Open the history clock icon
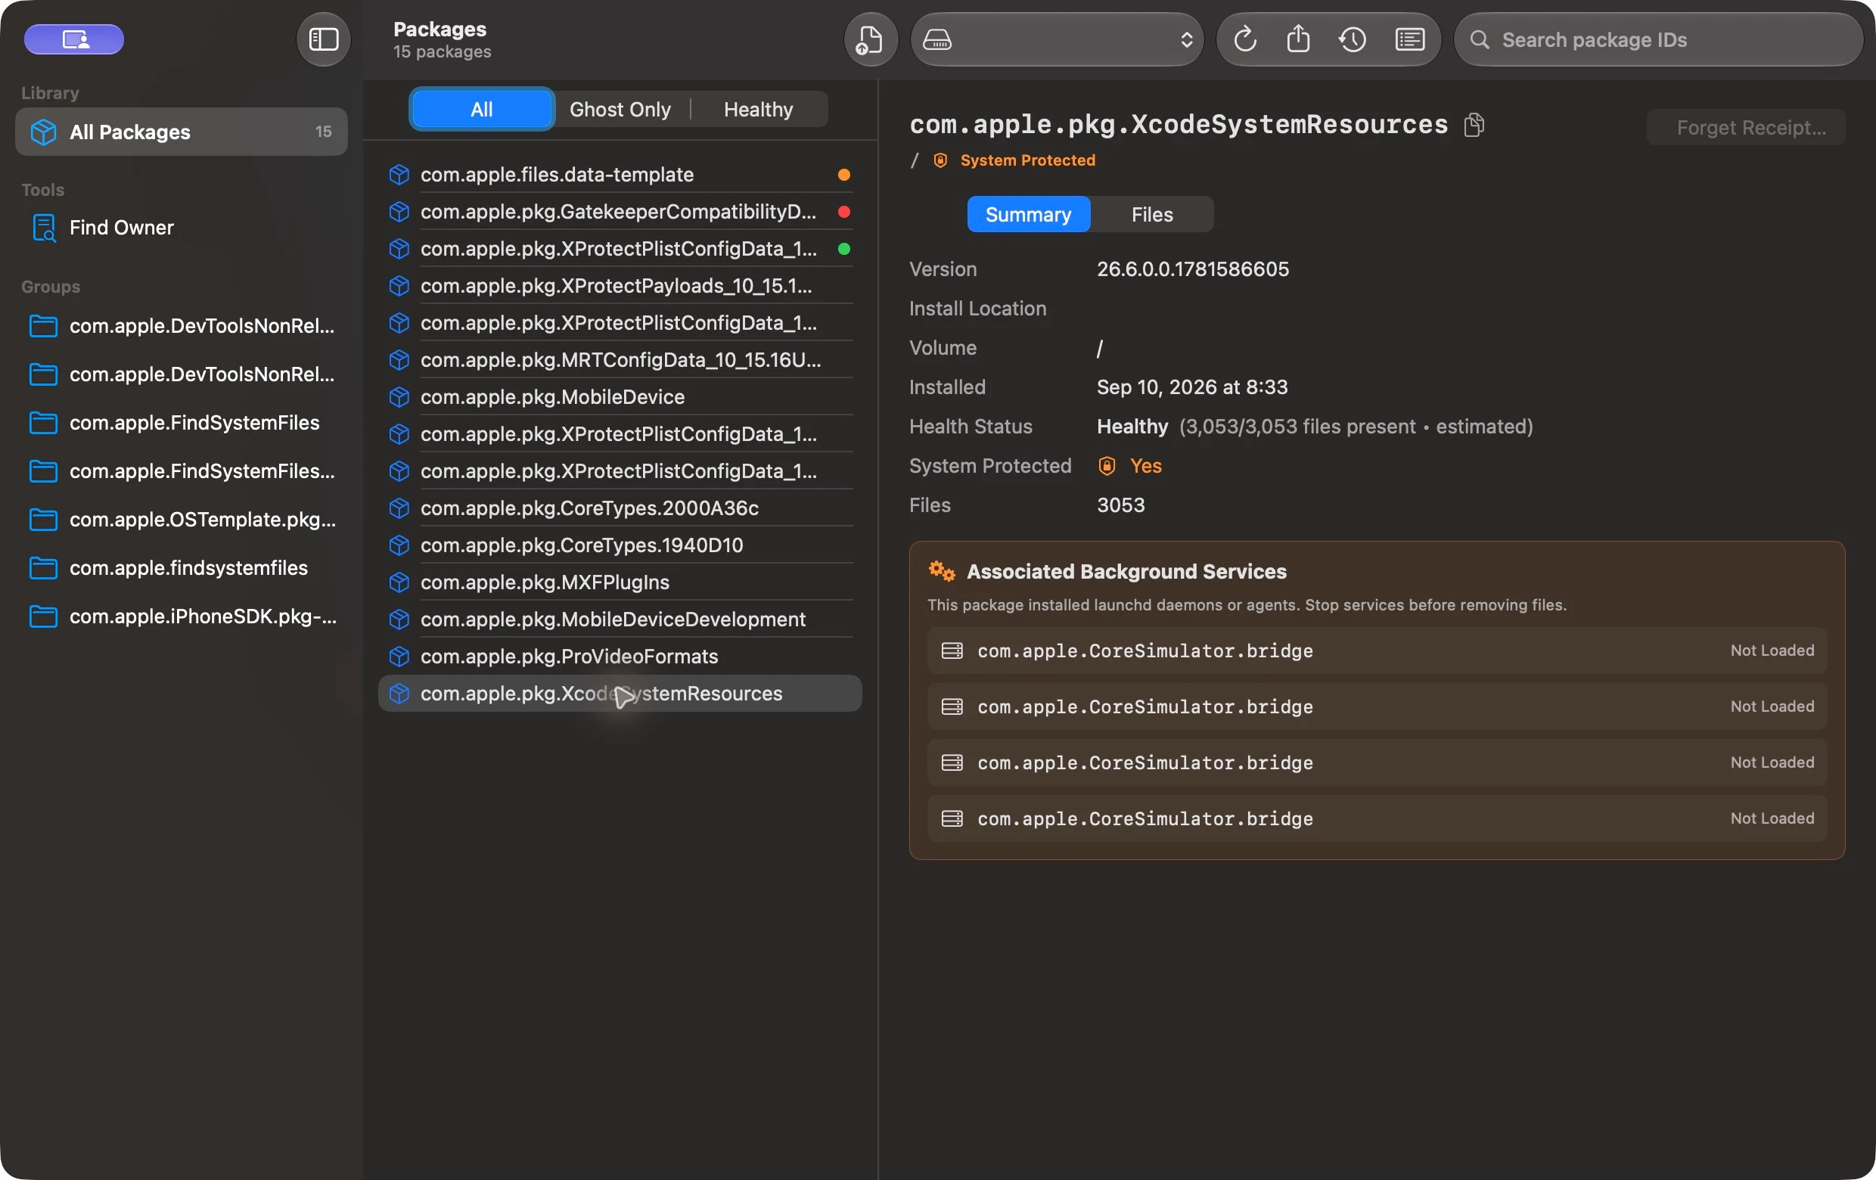This screenshot has height=1180, width=1876. tap(1352, 39)
